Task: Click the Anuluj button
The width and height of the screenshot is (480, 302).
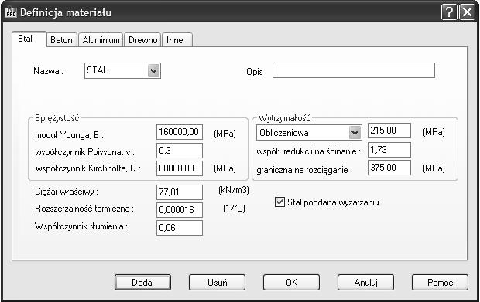Action: click(x=366, y=282)
